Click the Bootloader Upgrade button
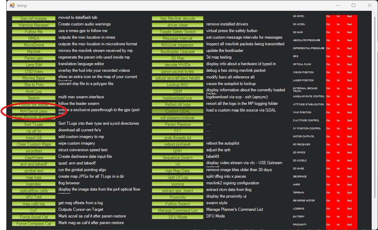Viewport: 378px width, 230px height. 178,52
